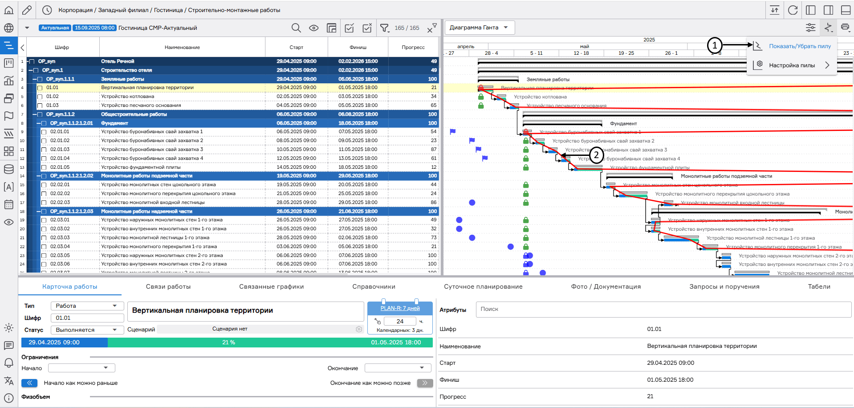The width and height of the screenshot is (854, 408).
Task: Expand the Статус dropdown showing Выполняется
Action: coord(87,330)
